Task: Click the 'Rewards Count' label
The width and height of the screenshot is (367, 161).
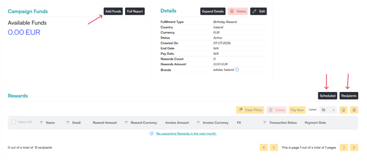Action: 172,59
